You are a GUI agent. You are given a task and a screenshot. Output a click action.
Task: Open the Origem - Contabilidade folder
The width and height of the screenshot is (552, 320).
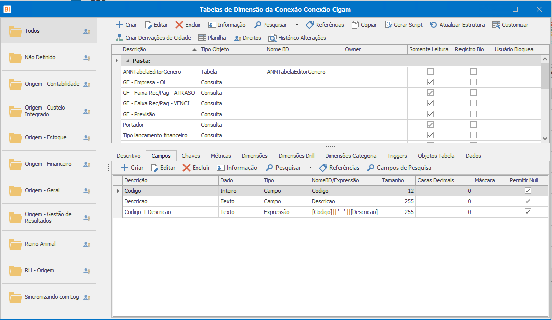click(49, 84)
